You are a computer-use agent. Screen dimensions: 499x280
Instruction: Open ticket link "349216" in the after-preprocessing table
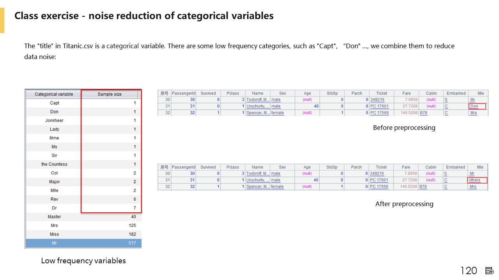377,173
